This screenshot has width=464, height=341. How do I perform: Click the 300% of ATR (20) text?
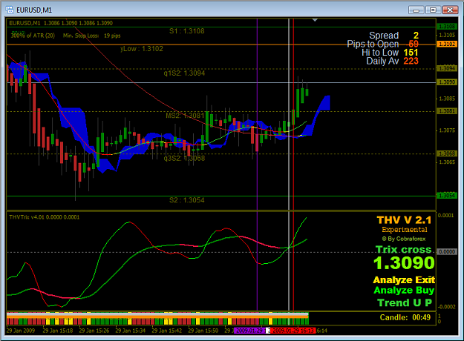point(33,36)
